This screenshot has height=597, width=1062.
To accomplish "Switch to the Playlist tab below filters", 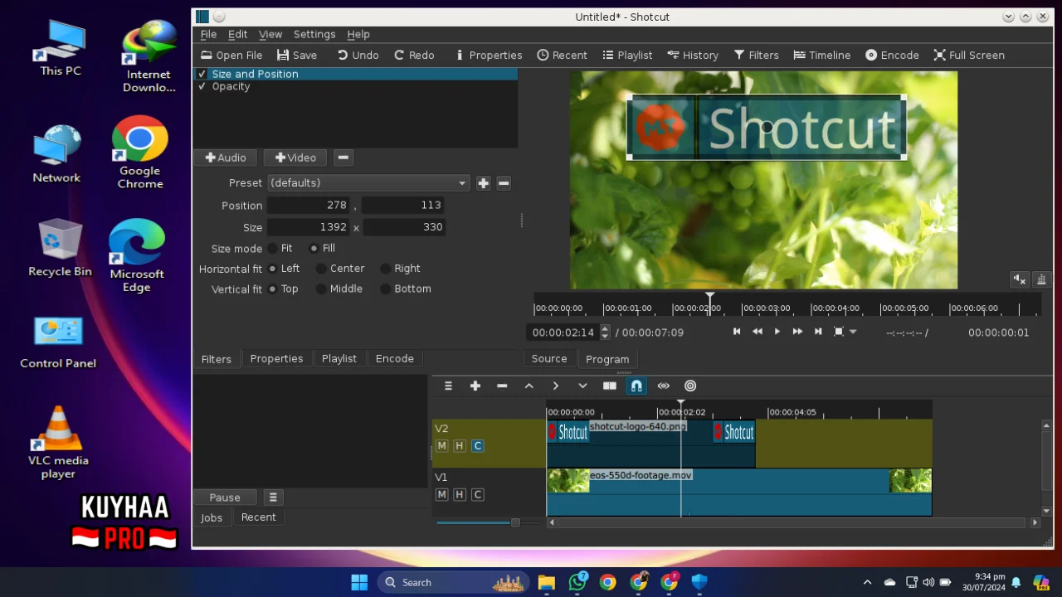I will pyautogui.click(x=339, y=359).
